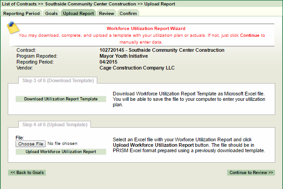Click the Step 3 of 6 section header
283x189 pixels.
[58, 81]
